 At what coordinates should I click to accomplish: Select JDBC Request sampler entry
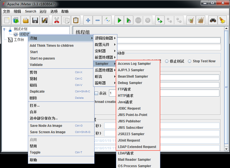[129, 108]
